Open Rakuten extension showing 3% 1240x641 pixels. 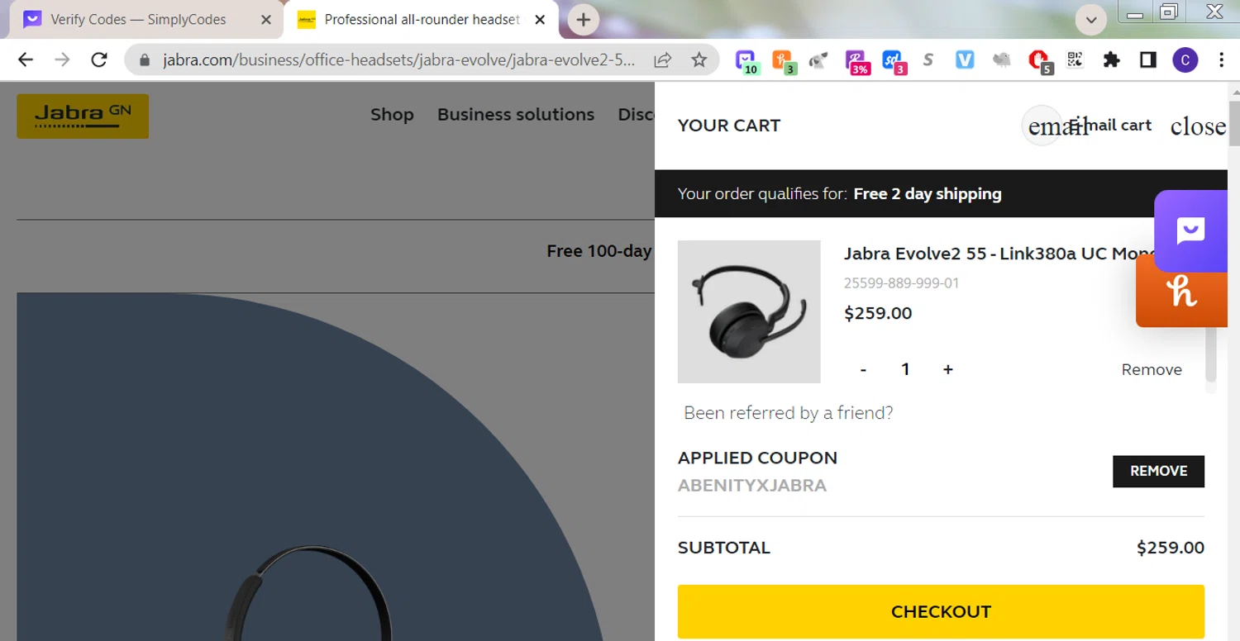(x=856, y=61)
